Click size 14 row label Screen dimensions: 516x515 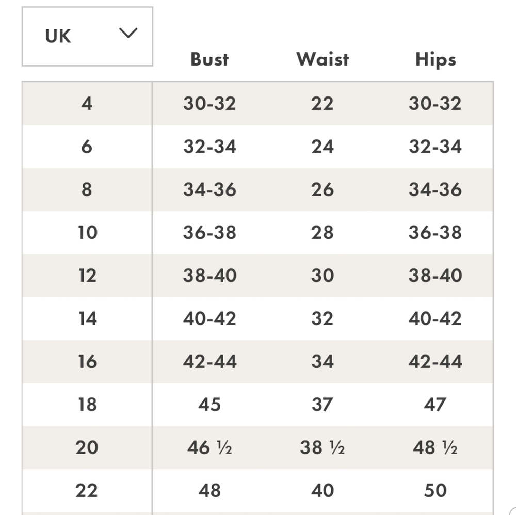tap(87, 318)
